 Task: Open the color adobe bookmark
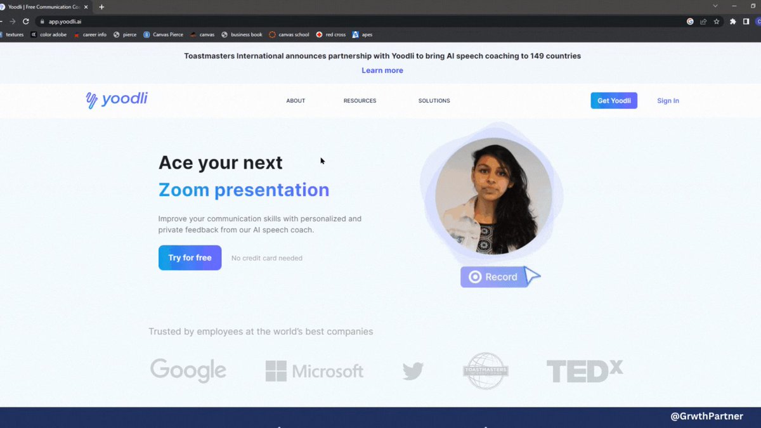click(49, 35)
